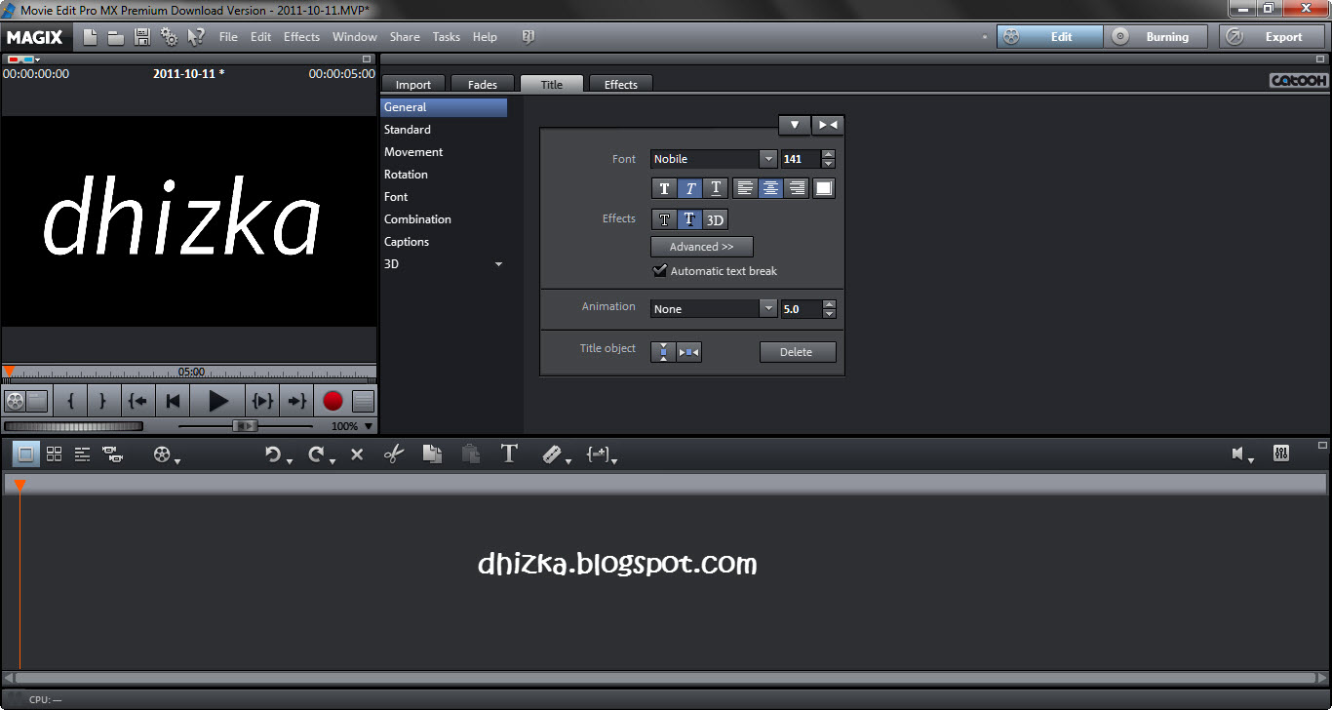Screen dimensions: 1332x710
Task: Open the Effects tab in media pool
Action: [x=621, y=85]
